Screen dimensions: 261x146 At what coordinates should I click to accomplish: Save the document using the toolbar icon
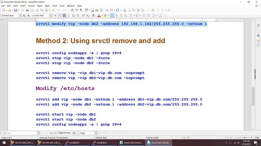pyautogui.click(x=15, y=10)
